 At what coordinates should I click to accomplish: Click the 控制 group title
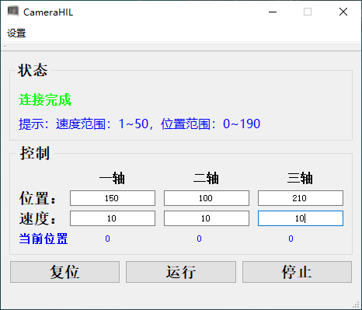tap(35, 153)
